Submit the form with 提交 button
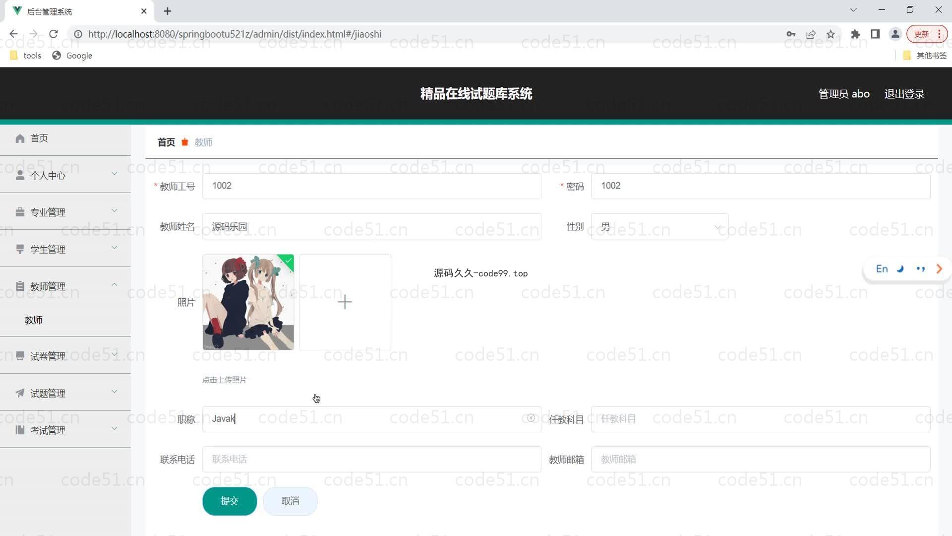 (230, 501)
